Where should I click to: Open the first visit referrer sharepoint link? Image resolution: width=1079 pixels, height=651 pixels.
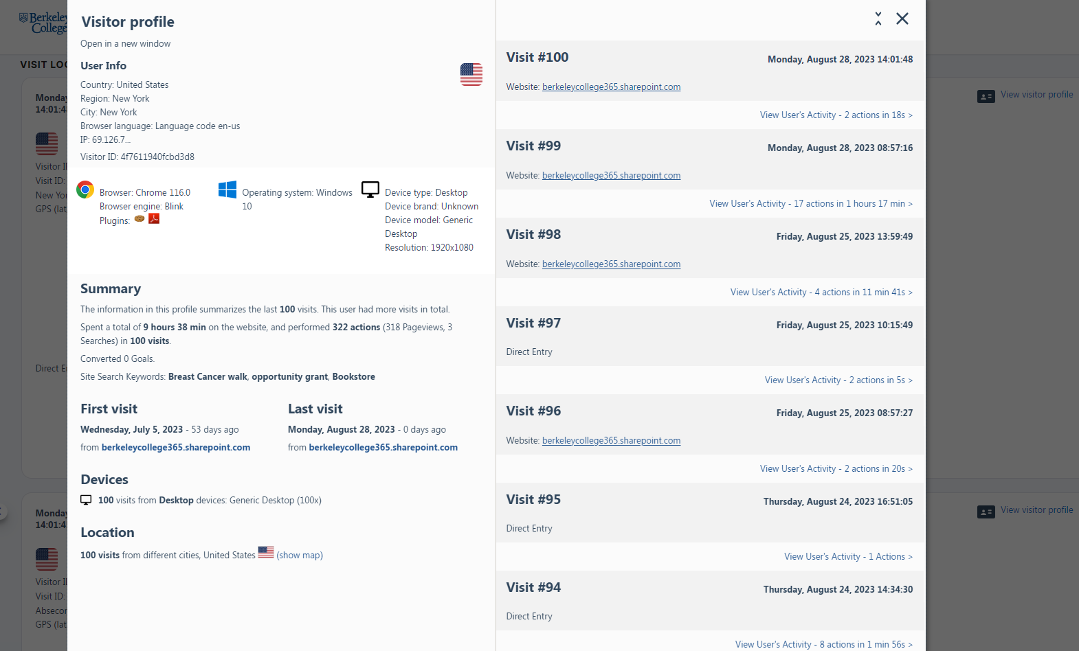176,448
